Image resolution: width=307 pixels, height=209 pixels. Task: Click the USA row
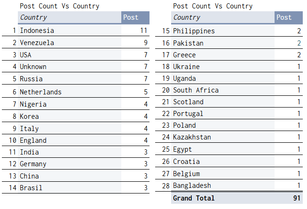coord(76,55)
